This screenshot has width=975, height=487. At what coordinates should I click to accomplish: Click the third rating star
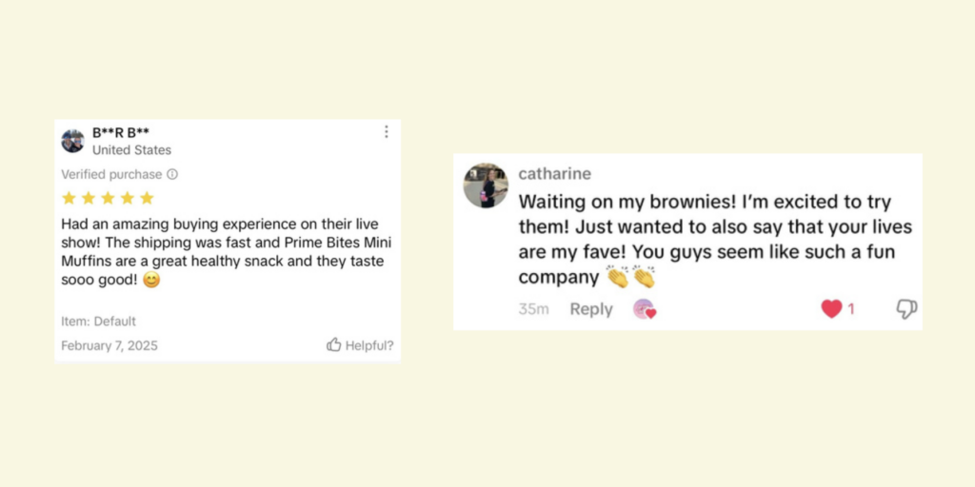click(108, 198)
